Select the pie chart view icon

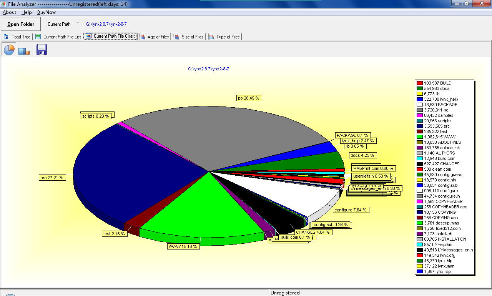click(8, 49)
